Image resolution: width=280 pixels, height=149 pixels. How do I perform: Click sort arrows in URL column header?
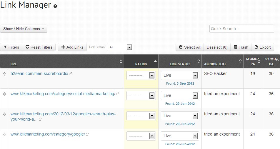(121, 61)
